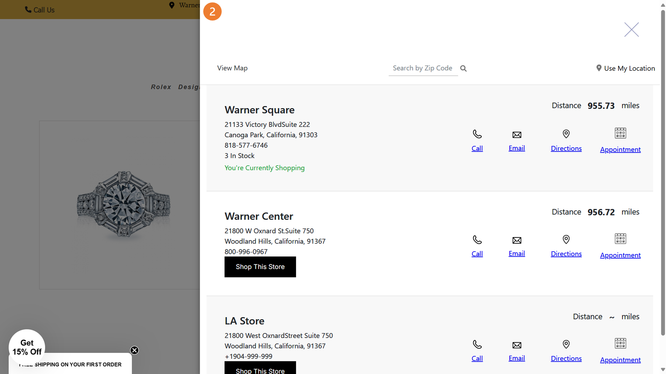Click View Map
The height and width of the screenshot is (374, 666).
tap(232, 68)
